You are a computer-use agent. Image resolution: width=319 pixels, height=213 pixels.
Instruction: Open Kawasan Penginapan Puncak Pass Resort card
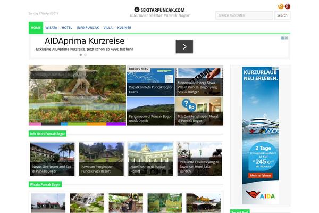pyautogui.click(x=102, y=159)
